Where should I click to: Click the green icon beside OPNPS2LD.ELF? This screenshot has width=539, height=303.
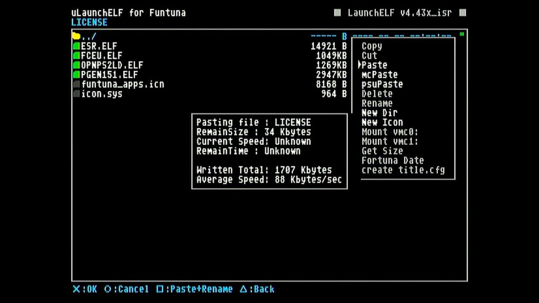click(76, 65)
